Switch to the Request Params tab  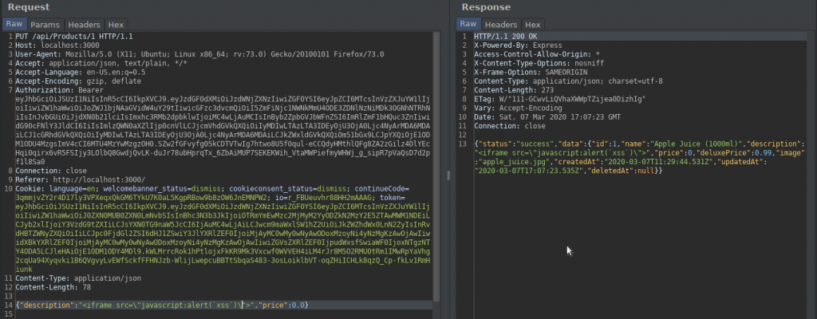tap(45, 25)
